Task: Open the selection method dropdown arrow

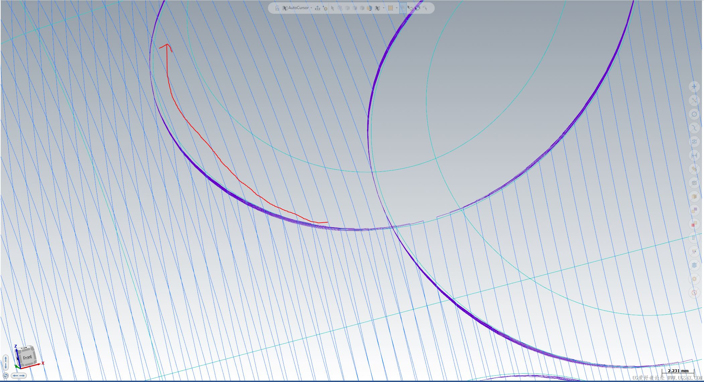Action: [x=384, y=8]
